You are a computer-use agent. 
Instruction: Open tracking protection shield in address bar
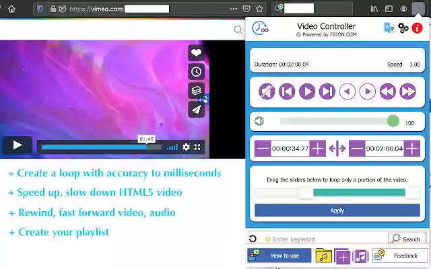tap(40, 9)
